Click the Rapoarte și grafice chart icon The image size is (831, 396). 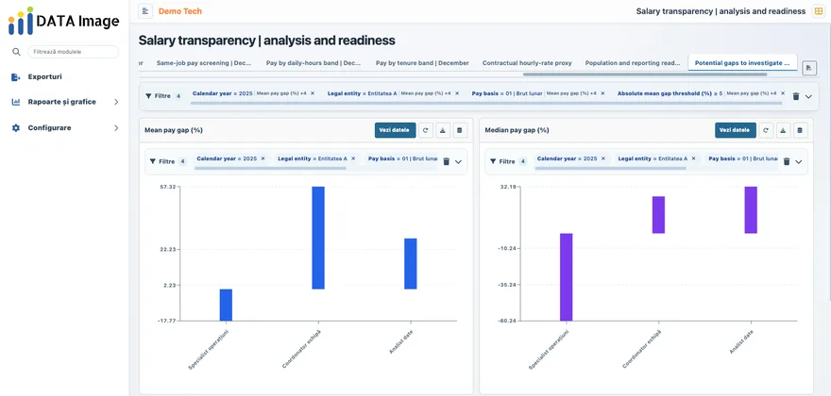pyautogui.click(x=16, y=102)
